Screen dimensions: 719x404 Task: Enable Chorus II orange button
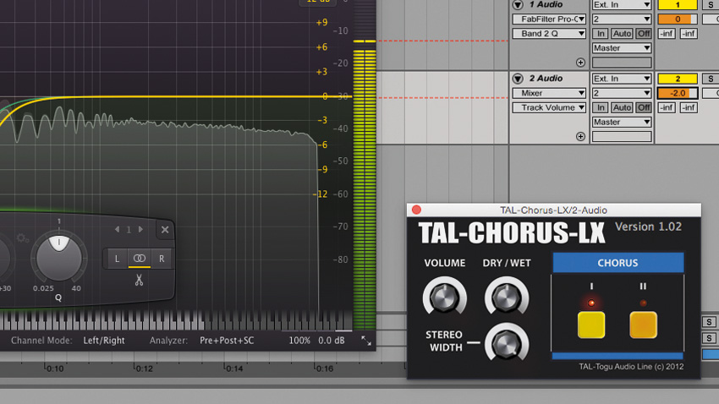643,325
